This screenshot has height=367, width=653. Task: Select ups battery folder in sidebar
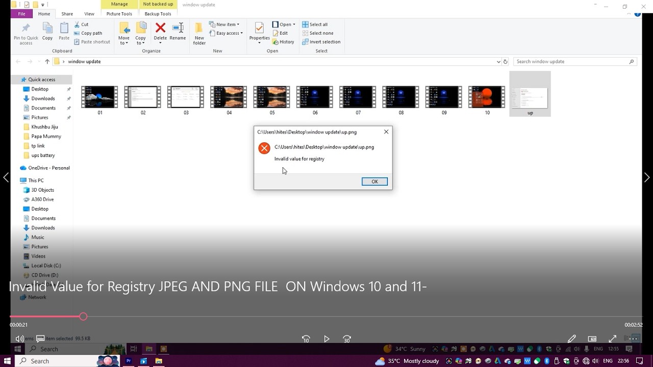(x=43, y=155)
